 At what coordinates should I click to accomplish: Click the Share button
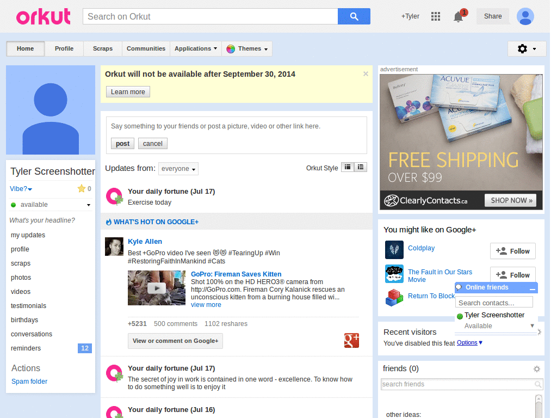tap(493, 16)
